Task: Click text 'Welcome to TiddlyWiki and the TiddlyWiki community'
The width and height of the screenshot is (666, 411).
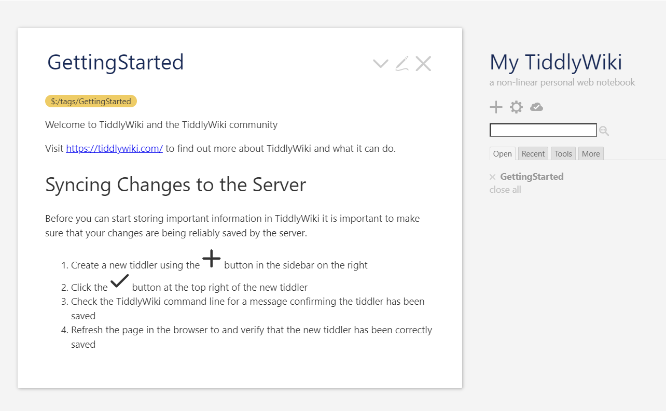Action: click(x=161, y=125)
